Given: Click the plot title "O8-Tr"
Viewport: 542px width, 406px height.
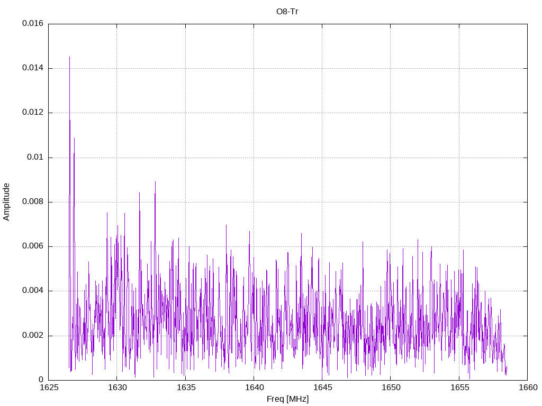Looking at the screenshot, I should (287, 11).
